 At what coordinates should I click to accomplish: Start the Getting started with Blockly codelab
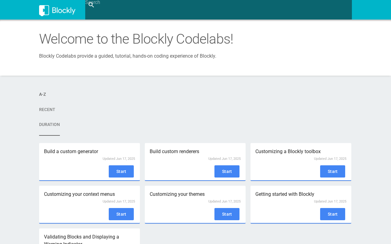(x=333, y=214)
